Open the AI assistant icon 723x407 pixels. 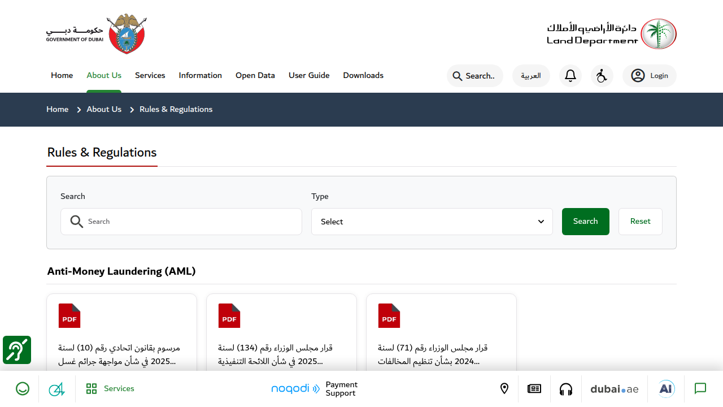tap(667, 389)
